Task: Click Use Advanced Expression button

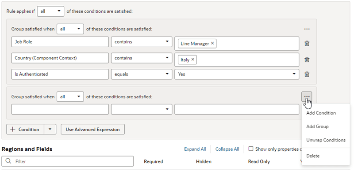Action: point(92,129)
